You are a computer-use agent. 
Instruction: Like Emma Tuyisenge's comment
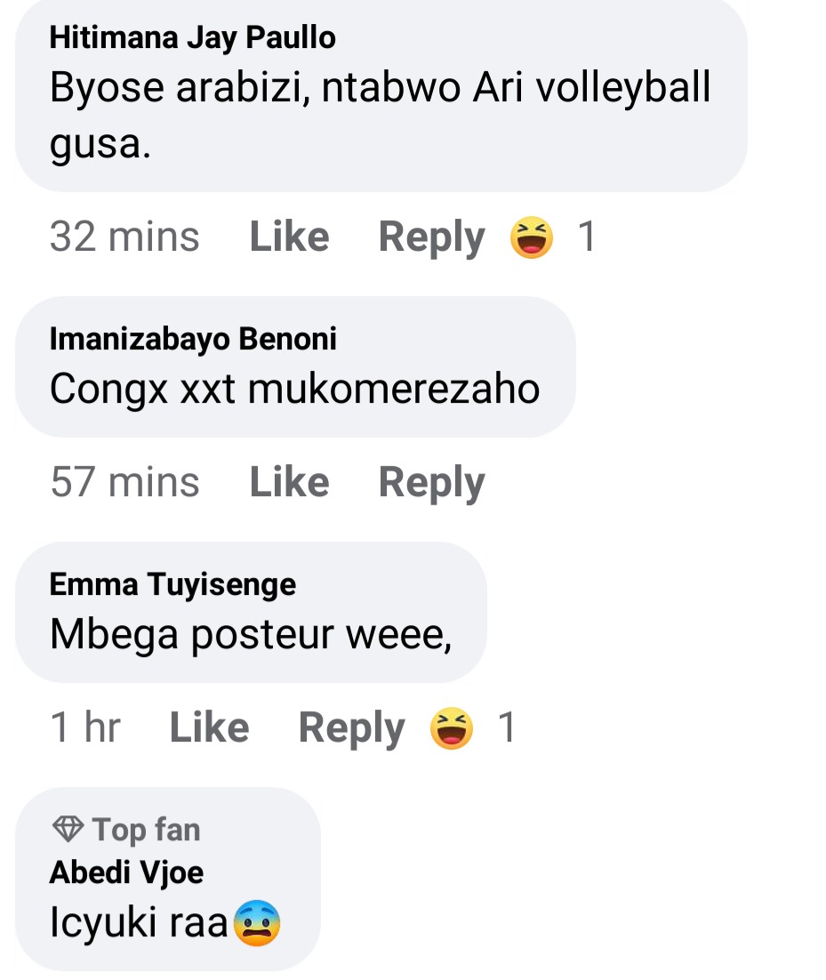coord(209,727)
